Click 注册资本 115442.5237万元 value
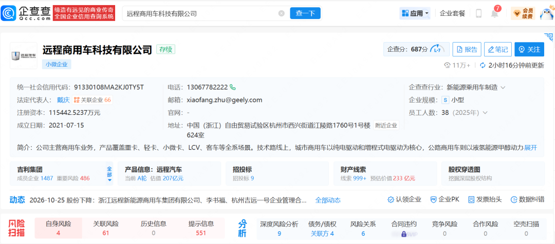 tap(74, 113)
